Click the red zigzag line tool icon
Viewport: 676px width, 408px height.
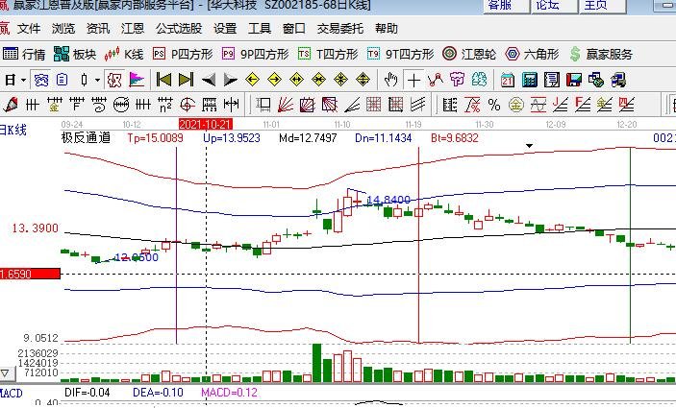(436, 80)
